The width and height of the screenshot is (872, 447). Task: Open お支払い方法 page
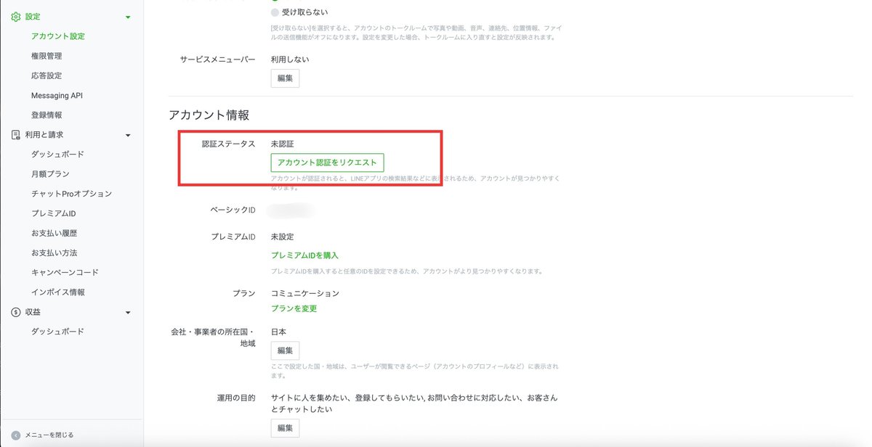54,253
